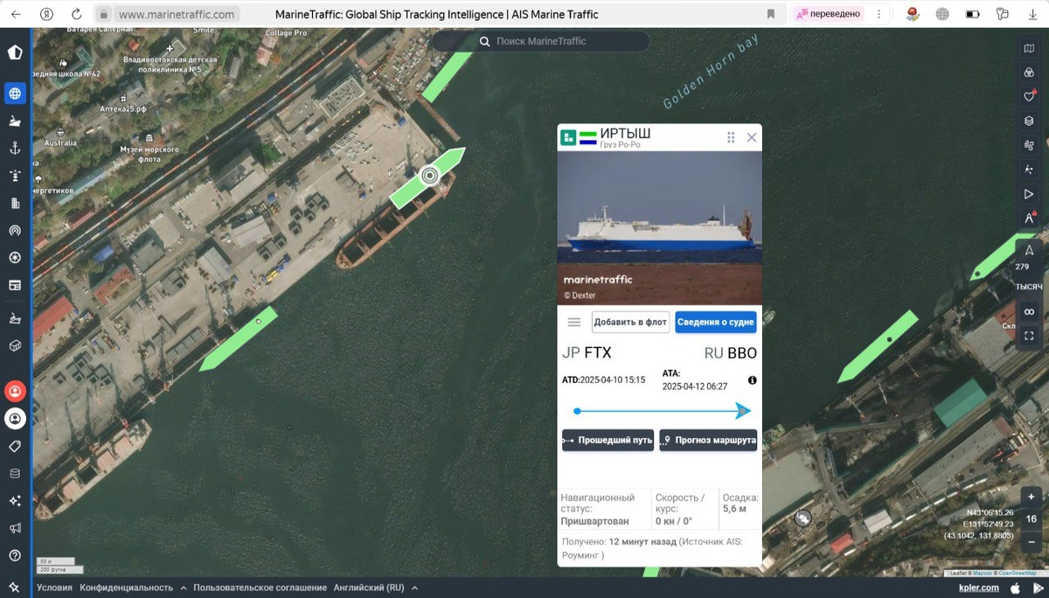Open the sparkles AI icon in sidebar
This screenshot has height=598, width=1049.
pyautogui.click(x=14, y=501)
